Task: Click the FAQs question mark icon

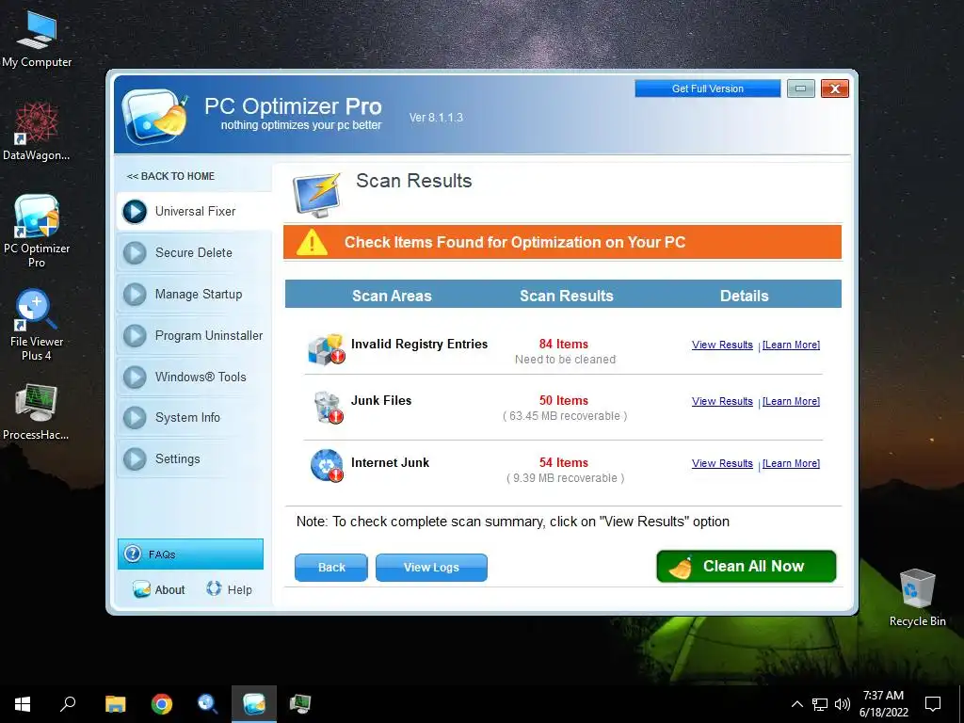Action: pyautogui.click(x=132, y=554)
